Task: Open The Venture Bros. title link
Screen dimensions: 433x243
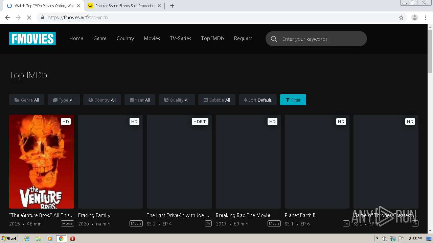Action: click(41, 215)
